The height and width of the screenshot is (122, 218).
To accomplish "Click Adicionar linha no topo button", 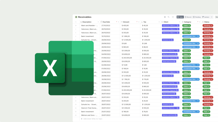I will 91,119.
